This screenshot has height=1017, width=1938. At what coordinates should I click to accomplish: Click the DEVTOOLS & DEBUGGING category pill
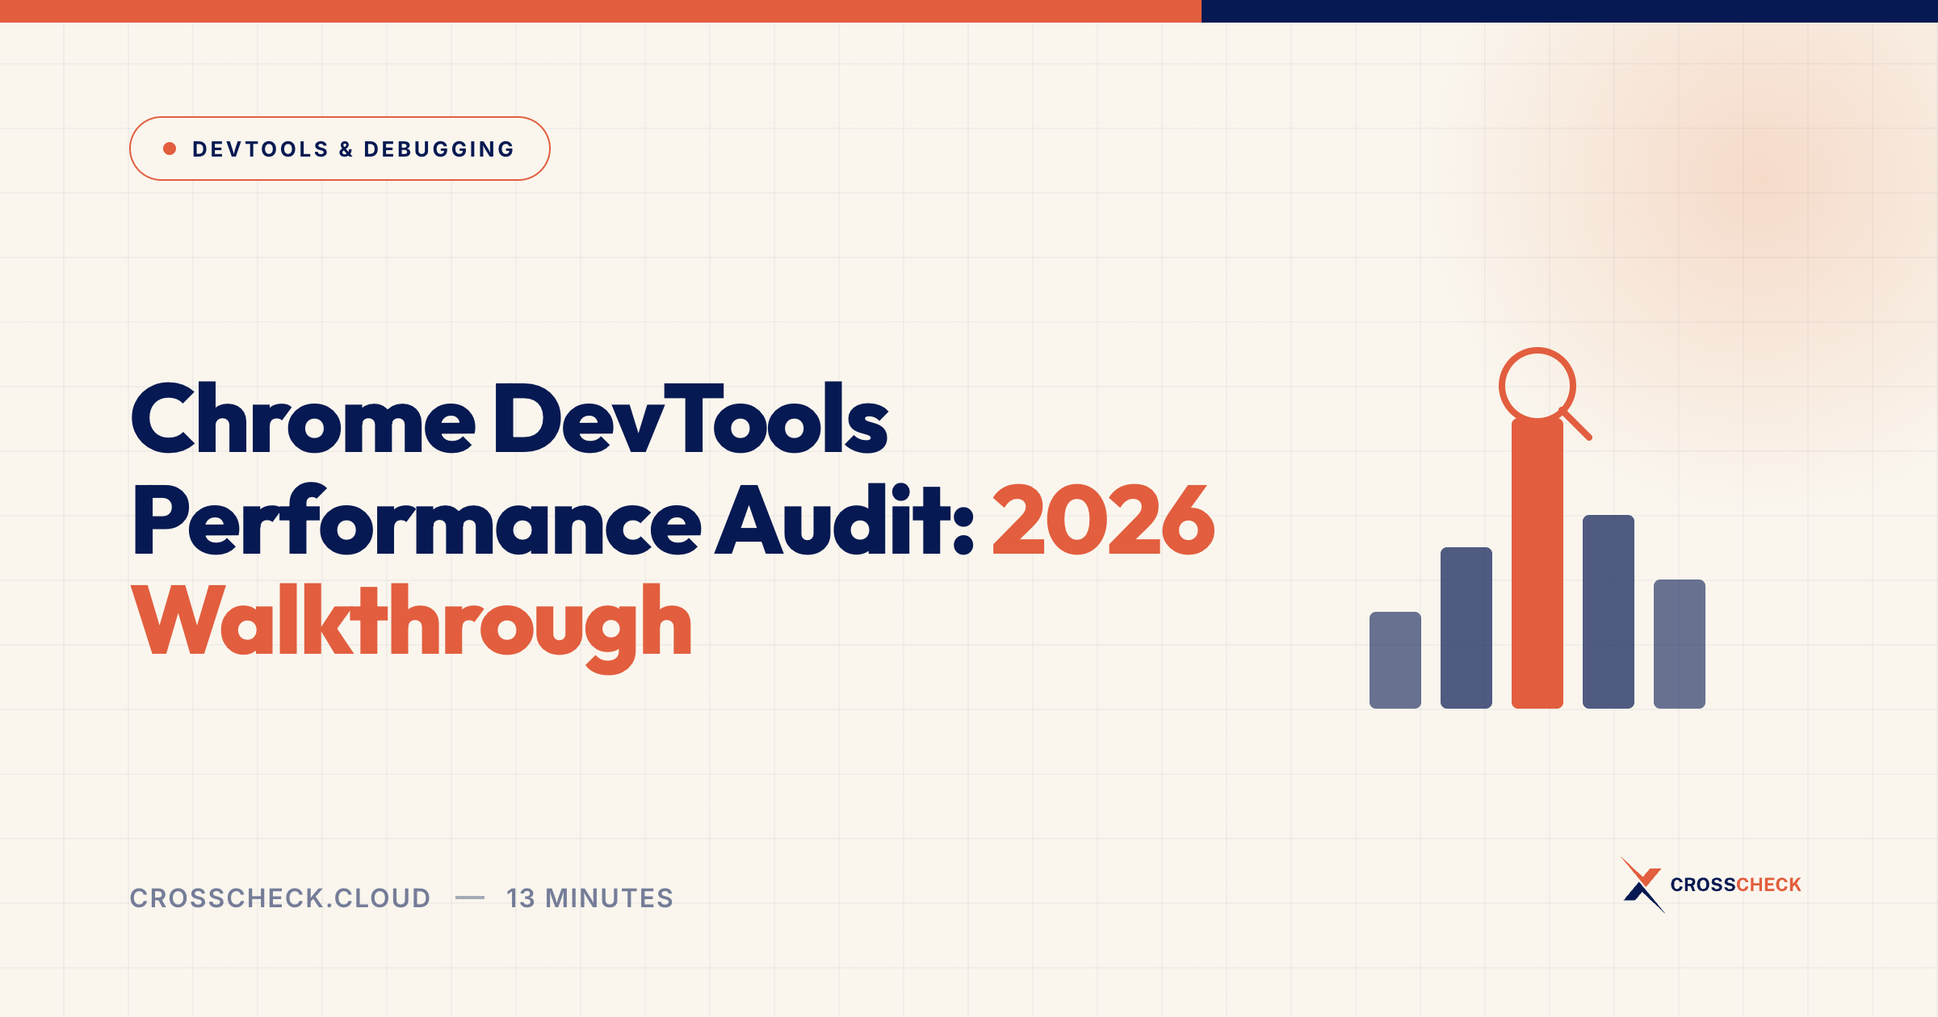tap(339, 149)
